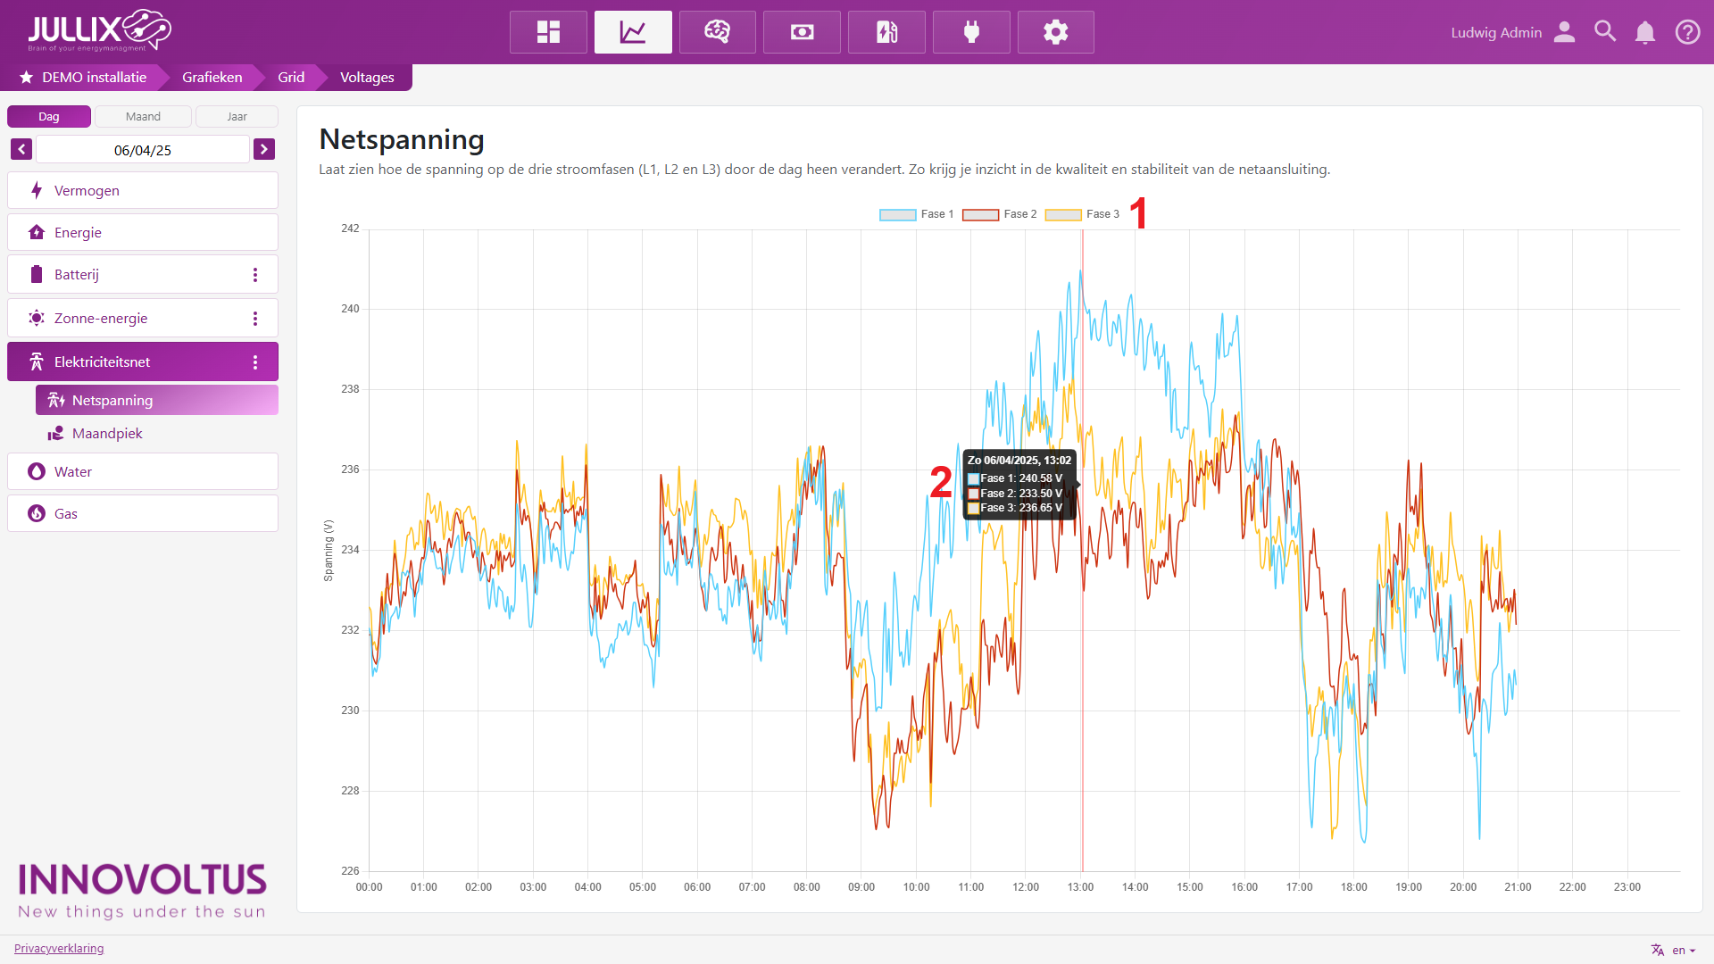Click the help question mark icon
This screenshot has height=964, width=1714.
coord(1687,32)
